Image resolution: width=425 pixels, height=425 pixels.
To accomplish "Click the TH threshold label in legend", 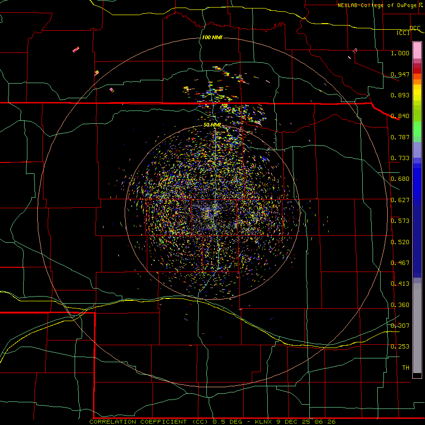I will (x=406, y=367).
